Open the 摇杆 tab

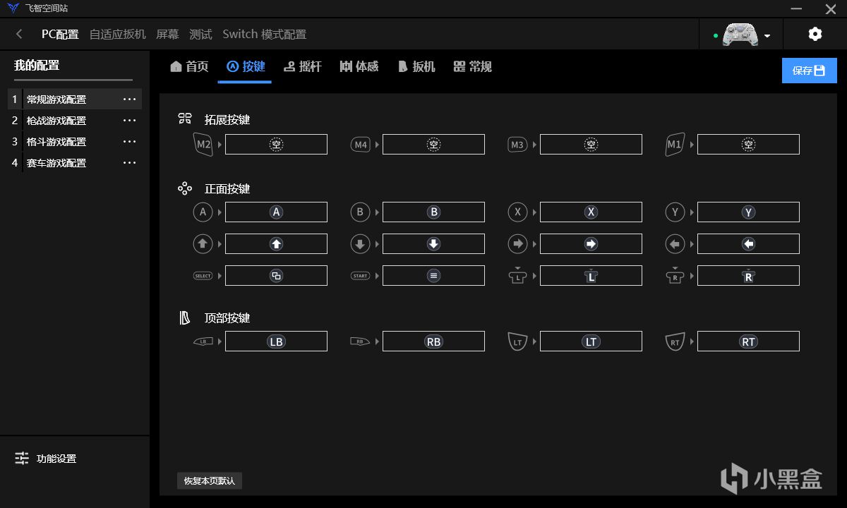(302, 67)
